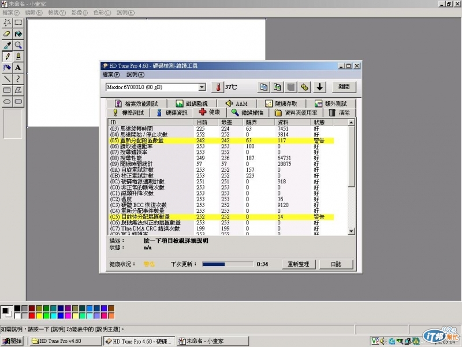This screenshot has width=462, height=347.
Task: Pick the bright red color swatch
Action: (32, 316)
